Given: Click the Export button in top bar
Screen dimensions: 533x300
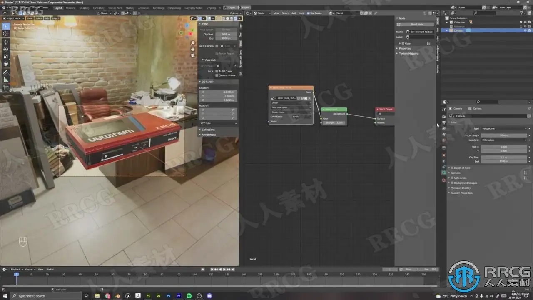Looking at the screenshot, I should tap(231, 7).
